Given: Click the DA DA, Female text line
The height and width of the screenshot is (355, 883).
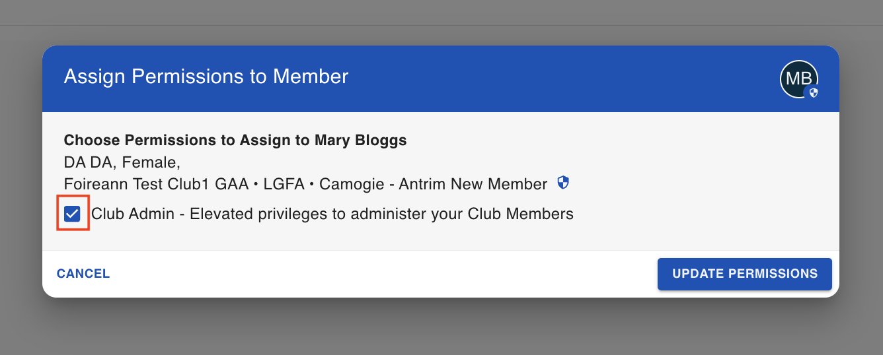Looking at the screenshot, I should [x=122, y=162].
